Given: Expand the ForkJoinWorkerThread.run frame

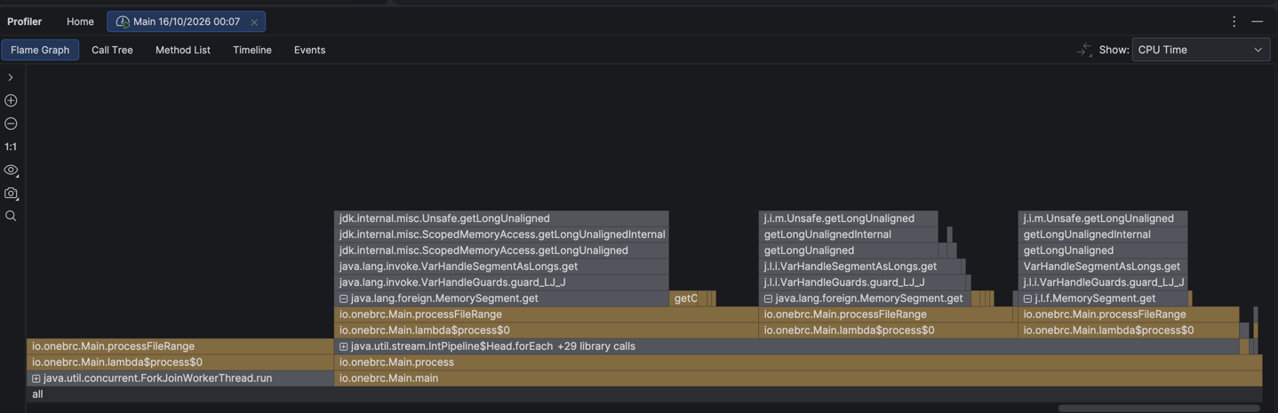Looking at the screenshot, I should [36, 378].
